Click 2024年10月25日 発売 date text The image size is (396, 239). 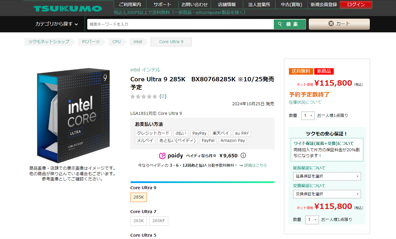[253, 104]
